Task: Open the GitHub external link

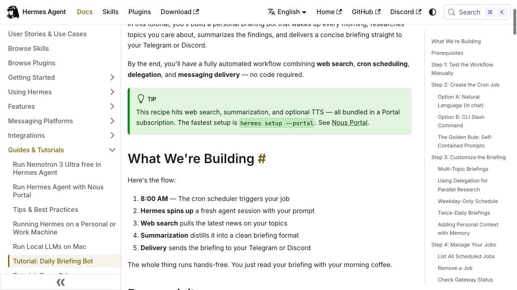Action: coord(366,12)
